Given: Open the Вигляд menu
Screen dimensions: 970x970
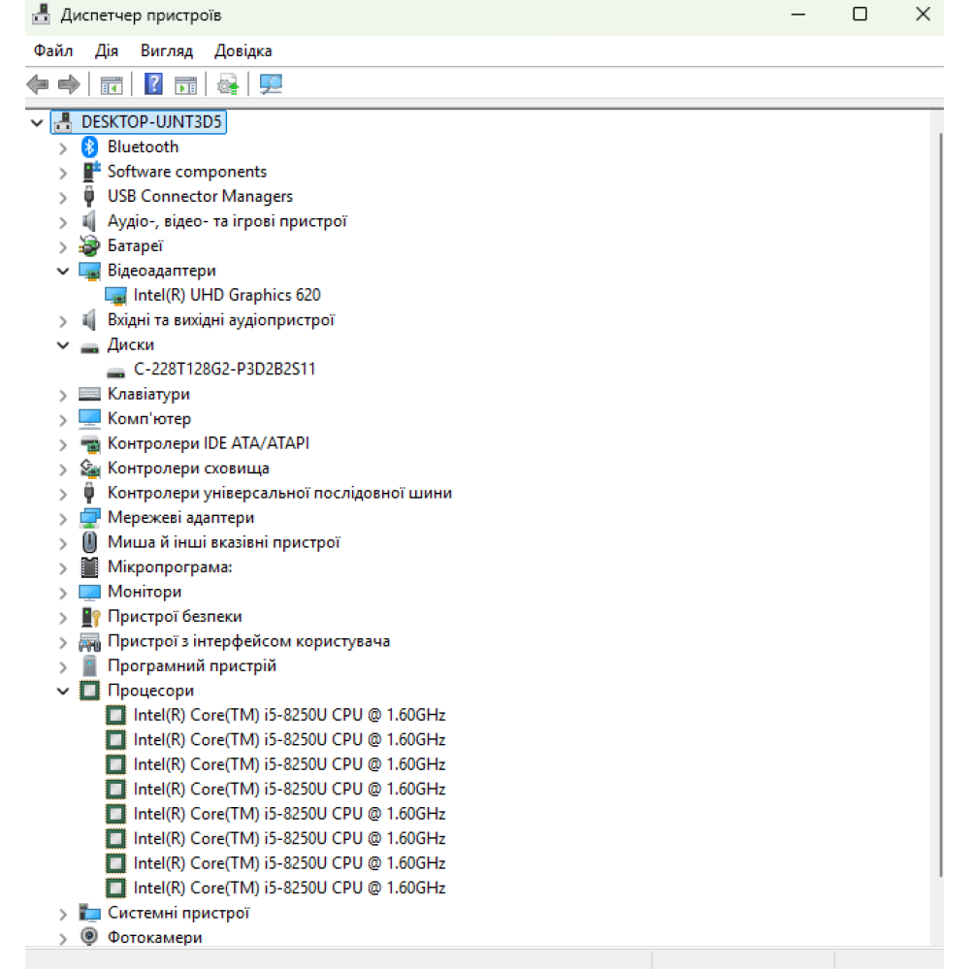Looking at the screenshot, I should (x=166, y=50).
